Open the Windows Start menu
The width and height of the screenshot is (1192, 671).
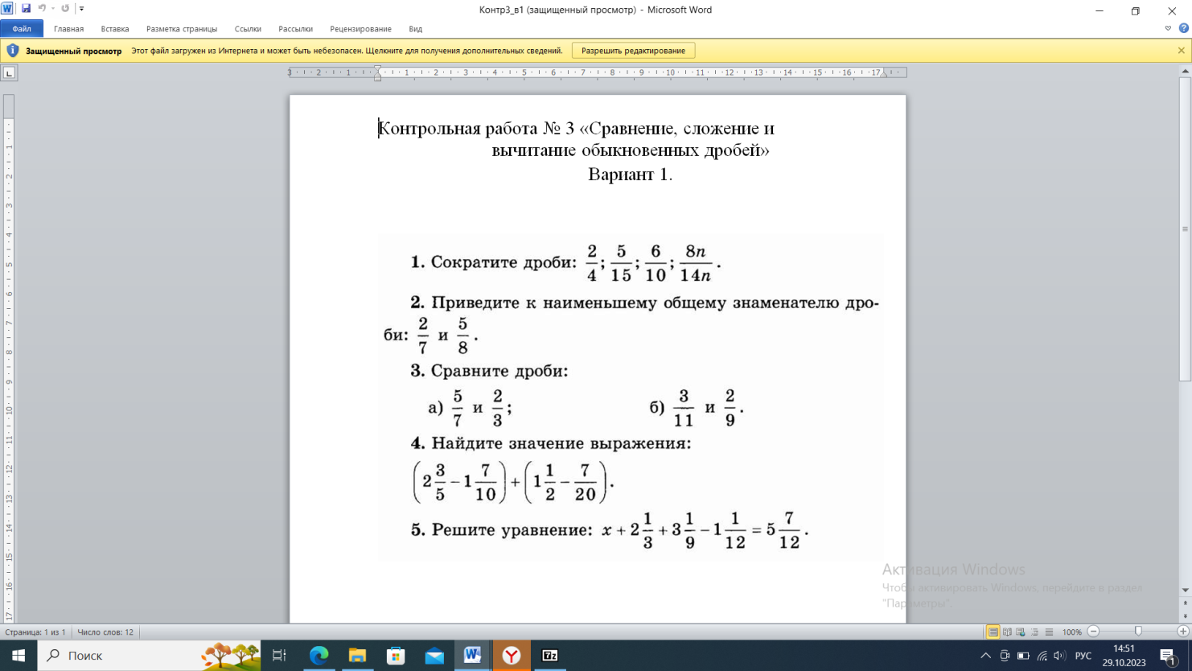tap(18, 656)
